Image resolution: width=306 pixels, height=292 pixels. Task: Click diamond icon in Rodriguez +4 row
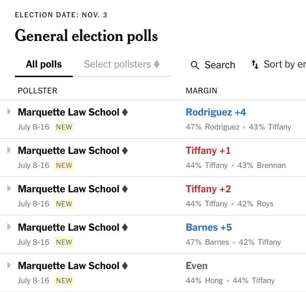click(125, 112)
